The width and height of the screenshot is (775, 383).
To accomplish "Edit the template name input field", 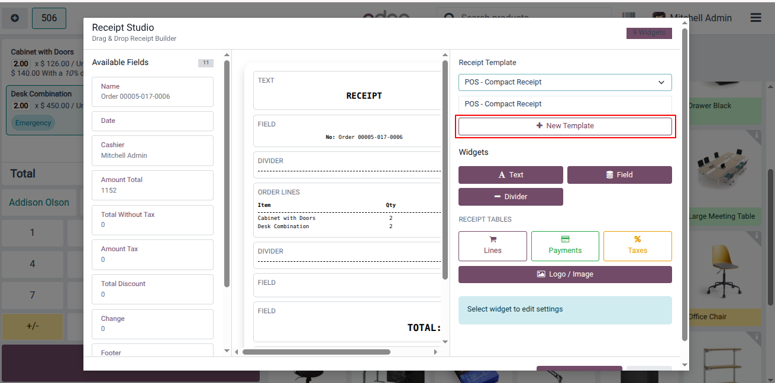I will [565, 104].
